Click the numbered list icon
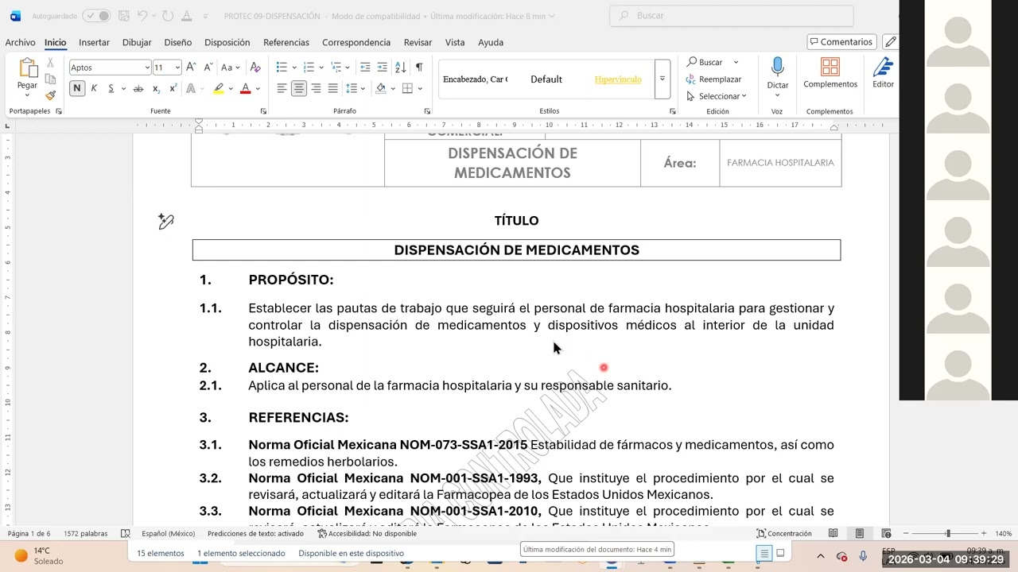The height and width of the screenshot is (572, 1018). click(x=309, y=68)
